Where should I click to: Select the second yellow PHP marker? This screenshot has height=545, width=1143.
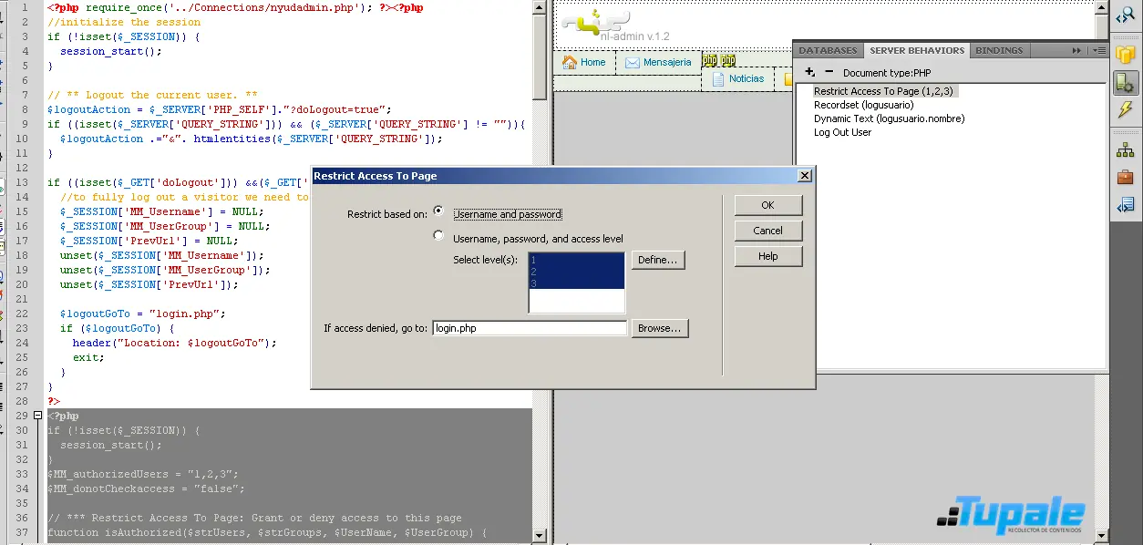coord(728,61)
